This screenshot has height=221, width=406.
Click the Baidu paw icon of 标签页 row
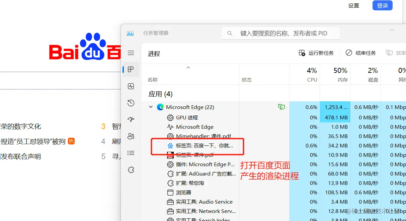170,146
